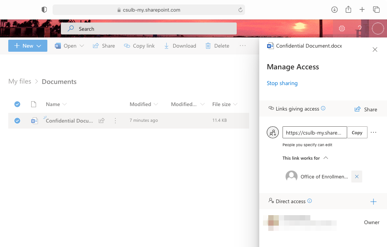Open the dropdown arrow beside Open
Screen dimensions: 387x247
[82, 46]
